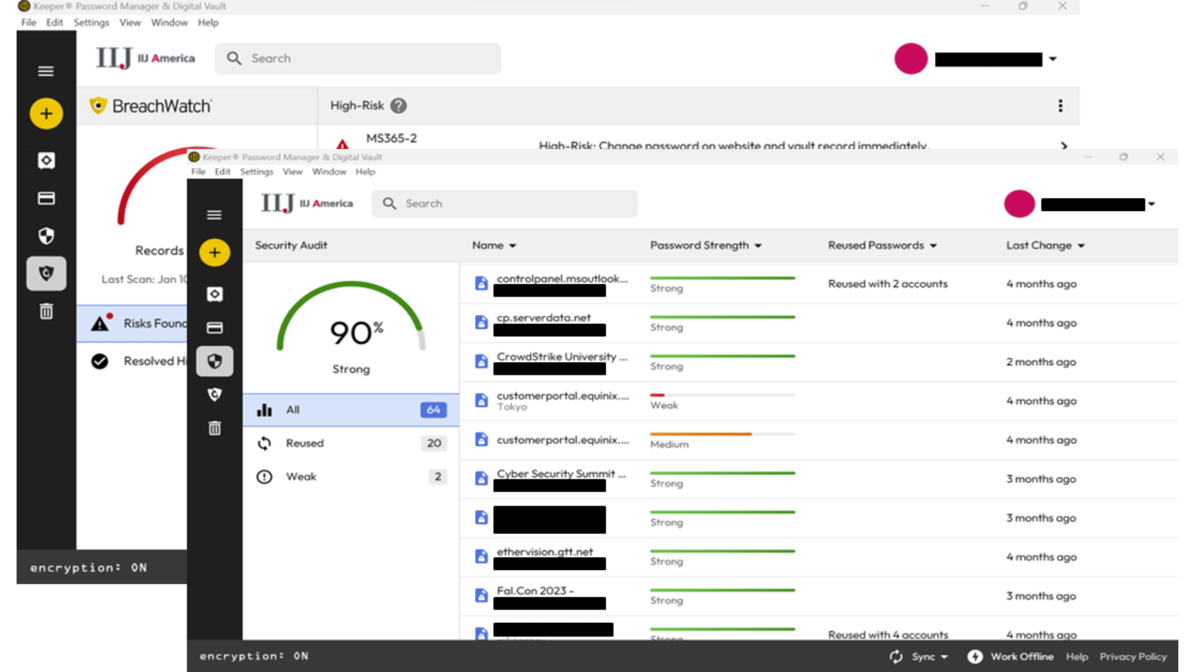The width and height of the screenshot is (1195, 672).
Task: Click the Search field in front window
Action: point(504,203)
